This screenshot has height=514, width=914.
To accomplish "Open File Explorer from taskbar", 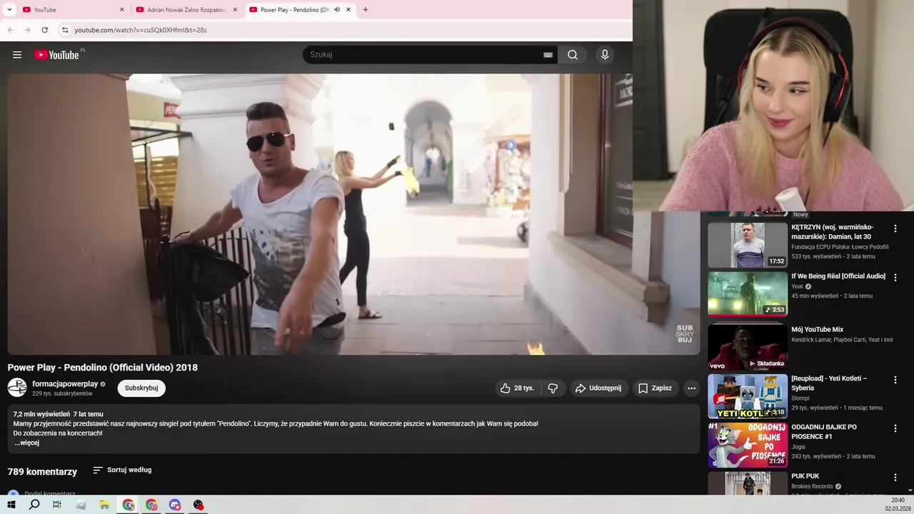I will tap(104, 505).
